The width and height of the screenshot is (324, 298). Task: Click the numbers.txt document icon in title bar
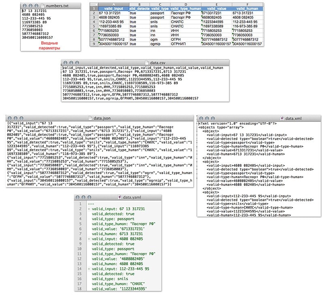coord(43,5)
